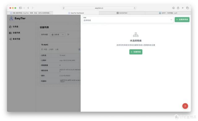The height and width of the screenshot is (121, 198).
Task: Click the dashboard gauge icon in sidebar
Action: pos(10,27)
